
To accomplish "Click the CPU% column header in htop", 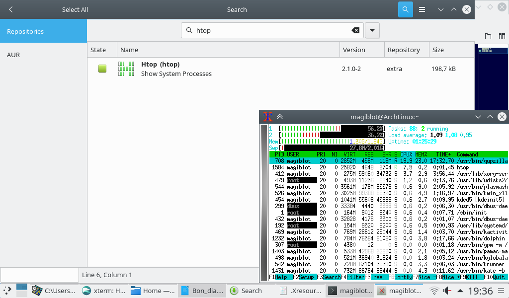I will (406, 154).
